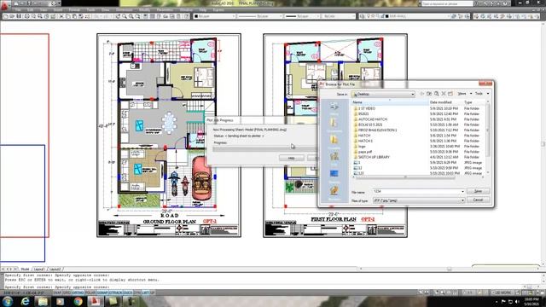Select the Zoom Previous magnifier tool
546x307 pixels.
(137, 16)
